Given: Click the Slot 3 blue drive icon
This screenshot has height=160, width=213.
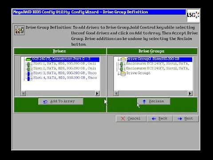Looking at the screenshot, I should (x=28, y=74).
